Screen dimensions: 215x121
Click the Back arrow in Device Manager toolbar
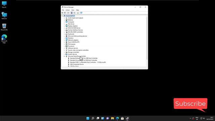[x=62, y=13]
